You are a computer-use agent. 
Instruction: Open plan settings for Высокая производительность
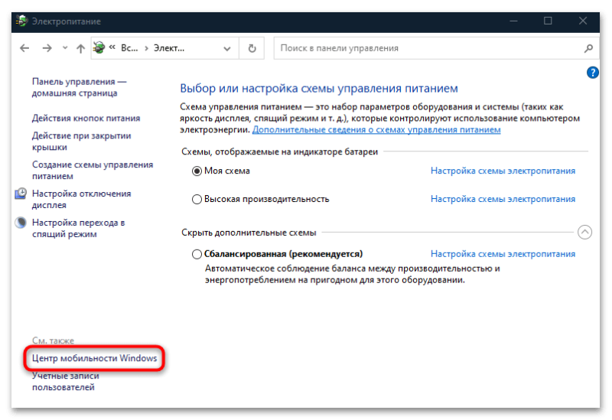coord(503,199)
